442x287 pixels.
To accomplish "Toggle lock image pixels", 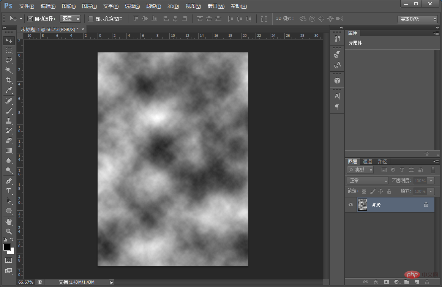I will click(x=373, y=191).
